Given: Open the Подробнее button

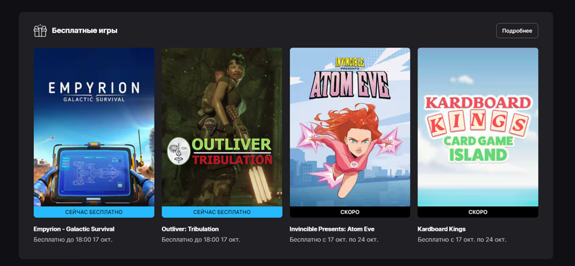Looking at the screenshot, I should coord(517,31).
